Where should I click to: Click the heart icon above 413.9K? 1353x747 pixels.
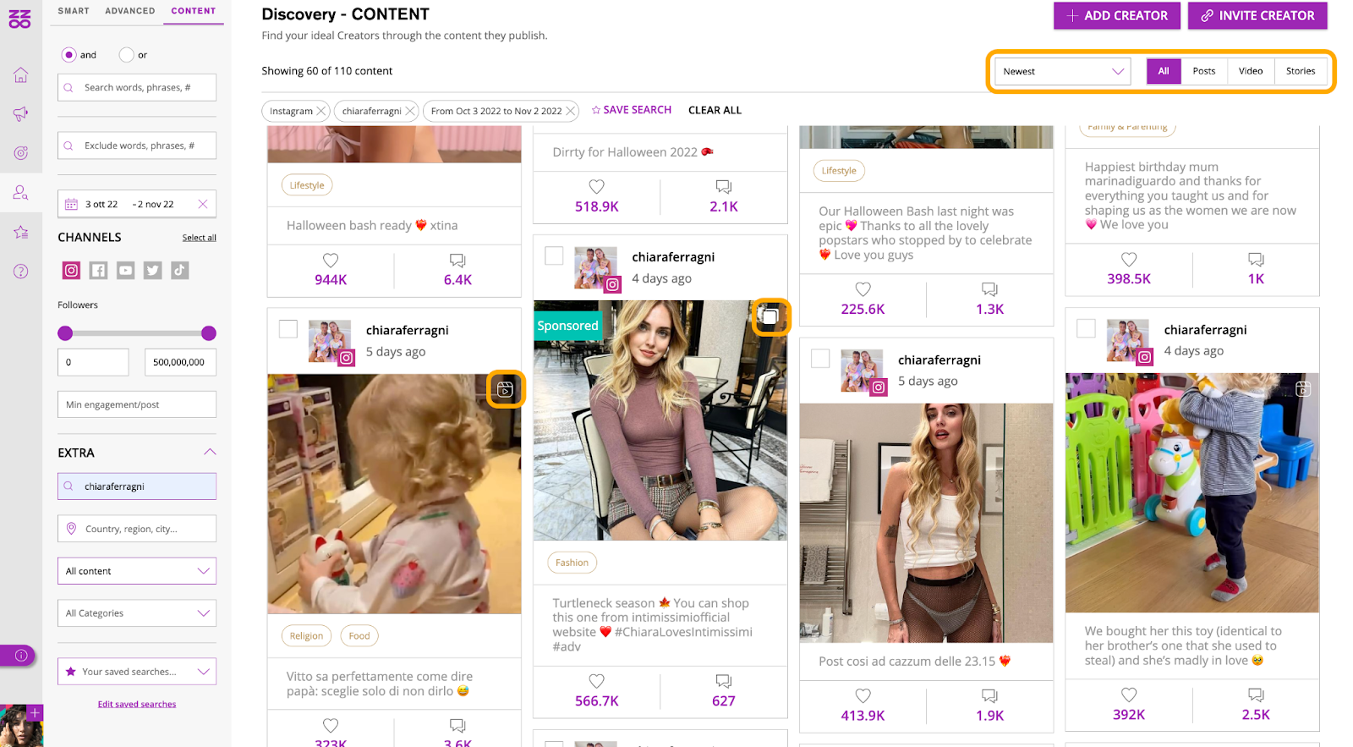[x=863, y=695]
